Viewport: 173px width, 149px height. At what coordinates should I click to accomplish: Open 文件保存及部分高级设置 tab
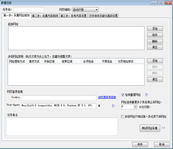[x=103, y=16]
